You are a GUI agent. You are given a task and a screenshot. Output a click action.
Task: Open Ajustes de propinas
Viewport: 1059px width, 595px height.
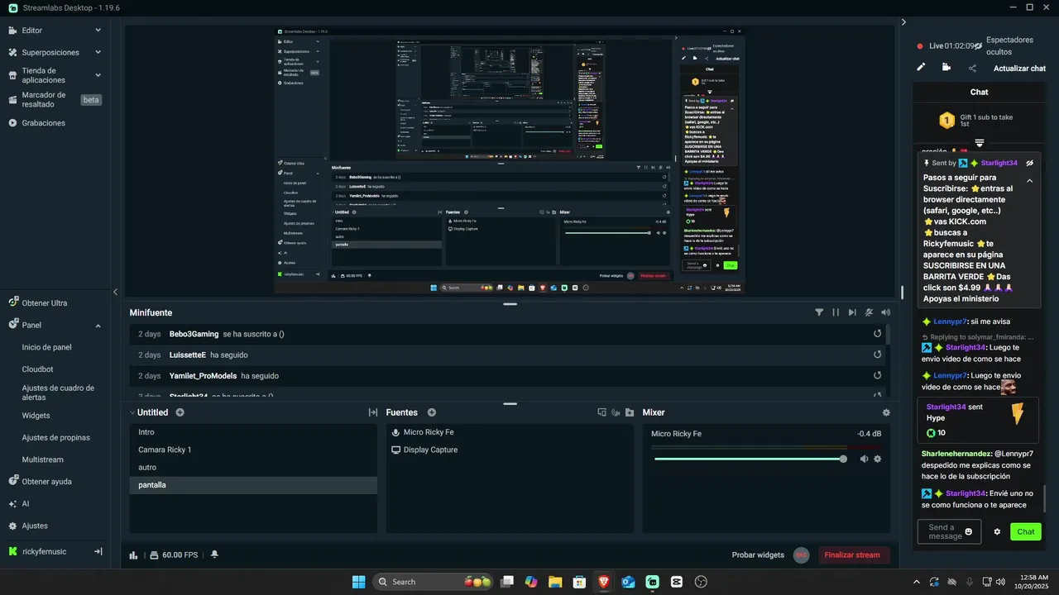point(55,438)
